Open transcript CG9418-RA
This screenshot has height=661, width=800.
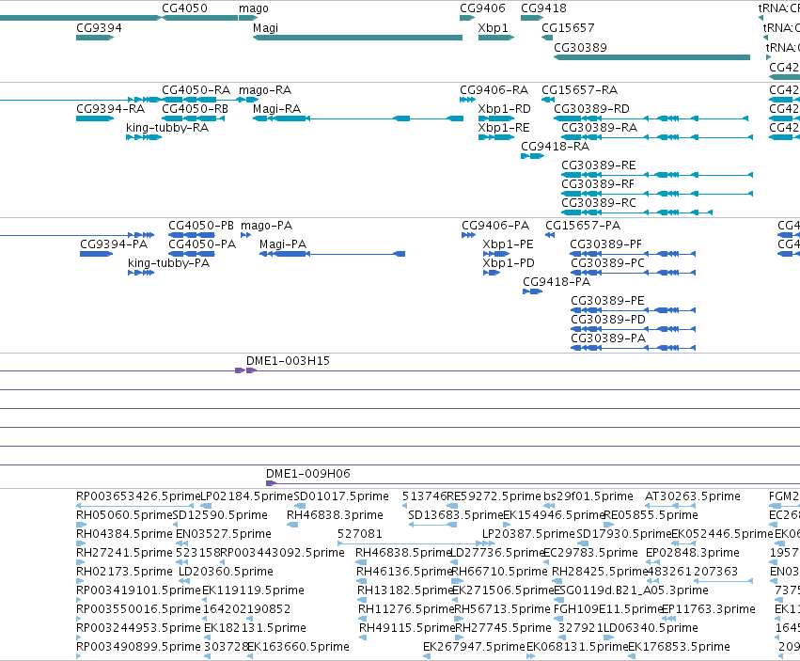[555, 147]
